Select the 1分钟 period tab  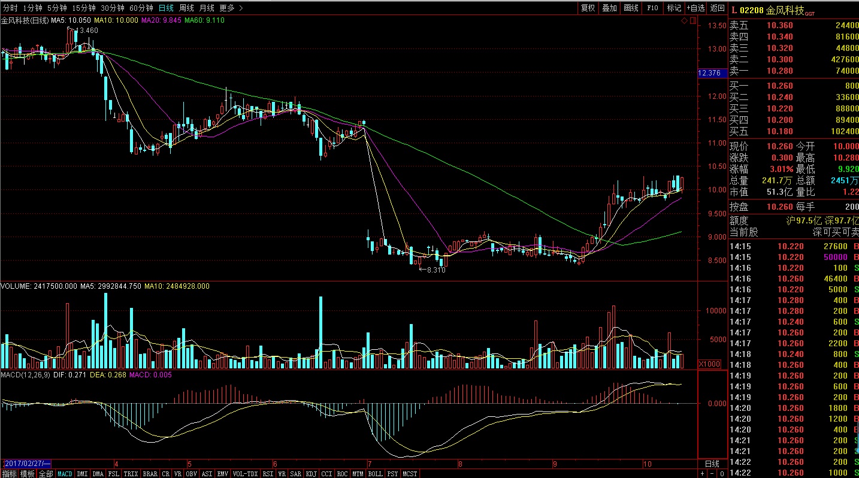click(32, 8)
